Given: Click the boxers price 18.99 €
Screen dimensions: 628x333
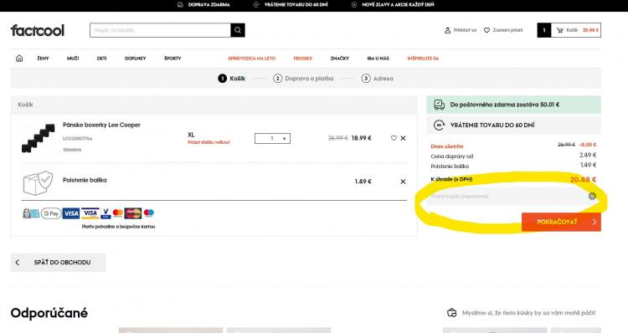Looking at the screenshot, I should [x=361, y=138].
